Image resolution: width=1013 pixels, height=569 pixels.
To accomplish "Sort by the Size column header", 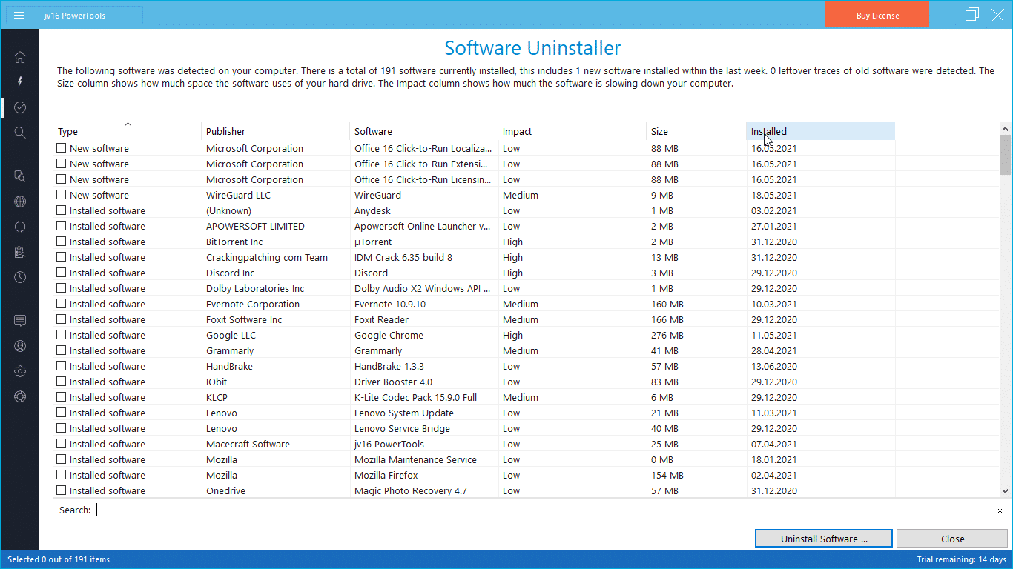I will click(696, 131).
